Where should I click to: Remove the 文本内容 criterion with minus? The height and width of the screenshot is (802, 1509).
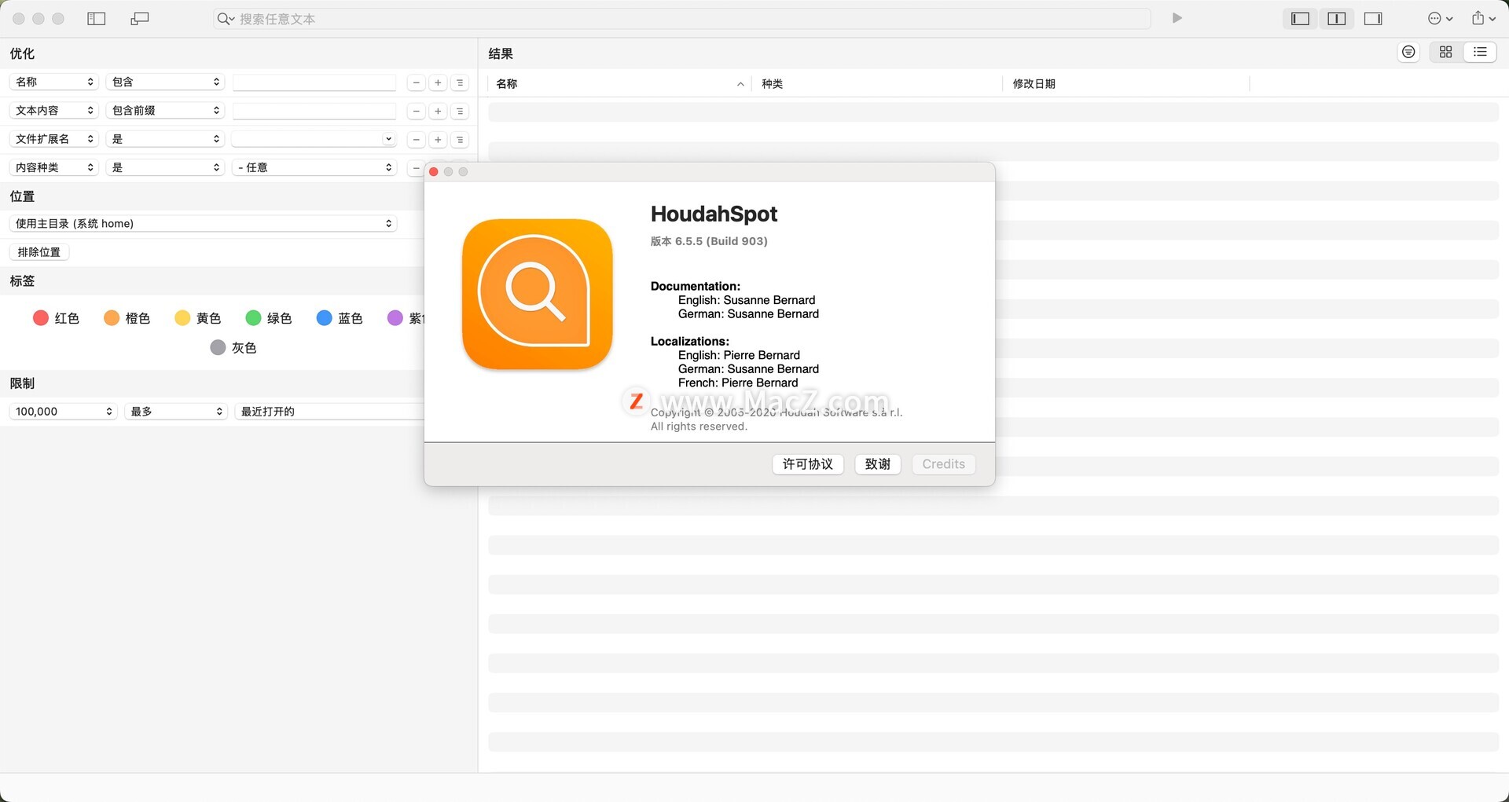coord(416,111)
